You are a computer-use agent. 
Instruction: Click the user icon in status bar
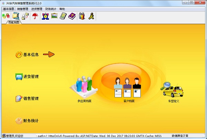point(4,136)
